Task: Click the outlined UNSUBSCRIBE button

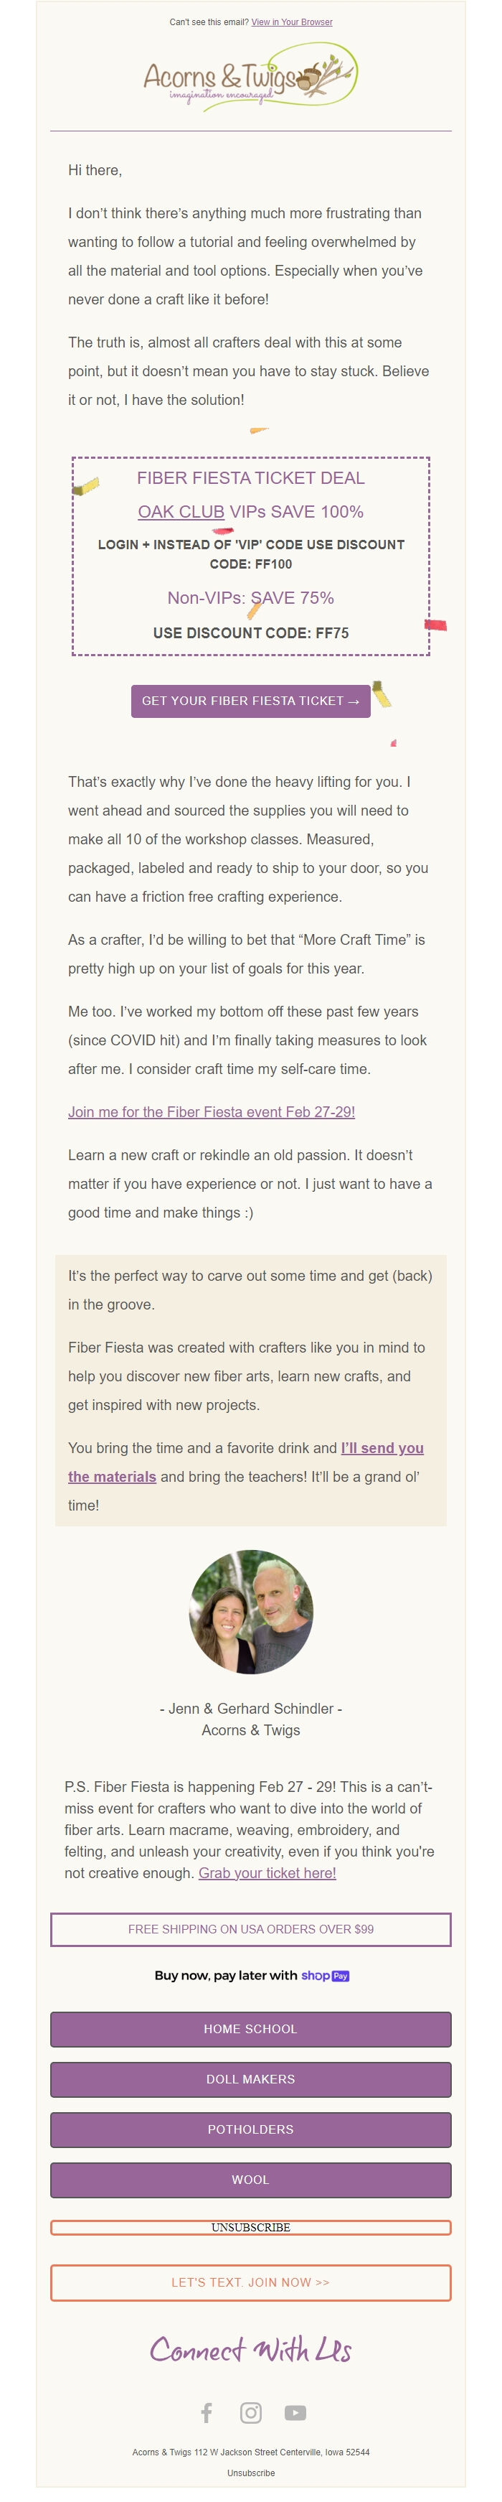Action: point(250,2227)
